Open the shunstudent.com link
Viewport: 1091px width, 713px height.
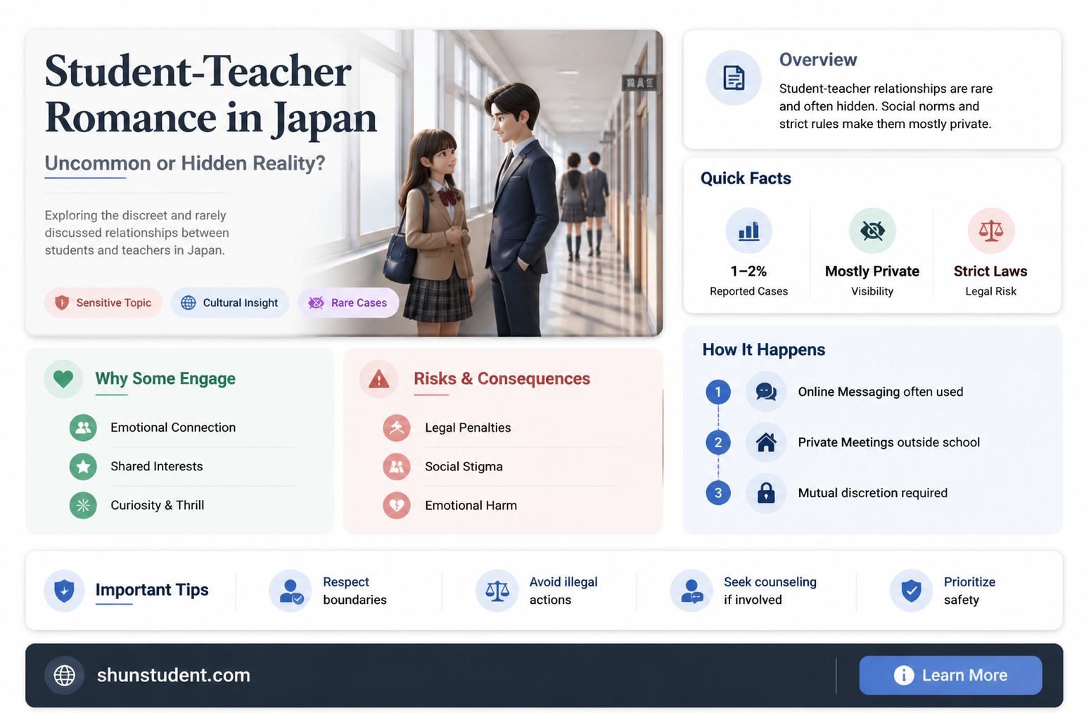click(174, 675)
